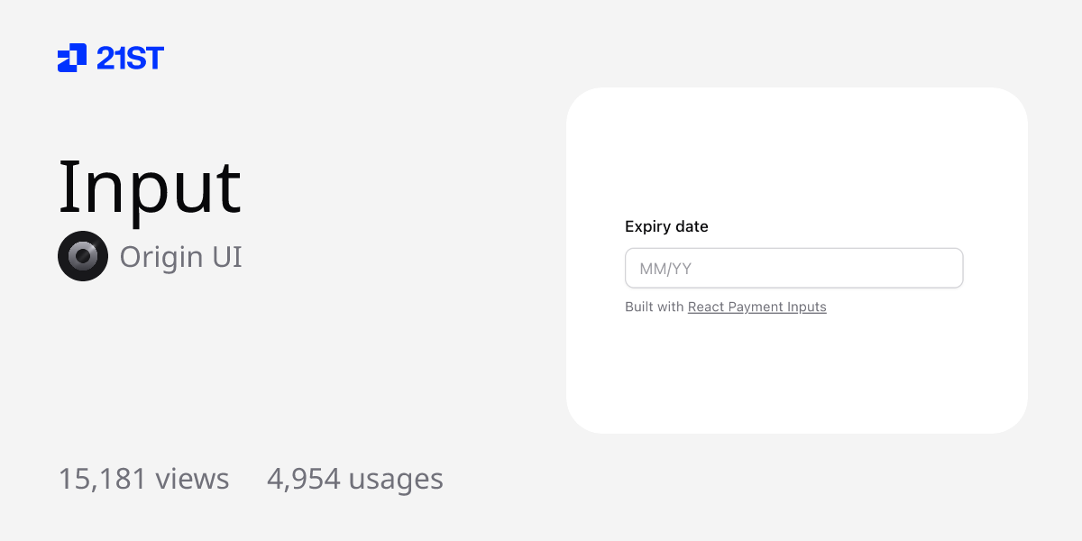1082x541 pixels.
Task: Select the Input component title
Action: [150, 187]
